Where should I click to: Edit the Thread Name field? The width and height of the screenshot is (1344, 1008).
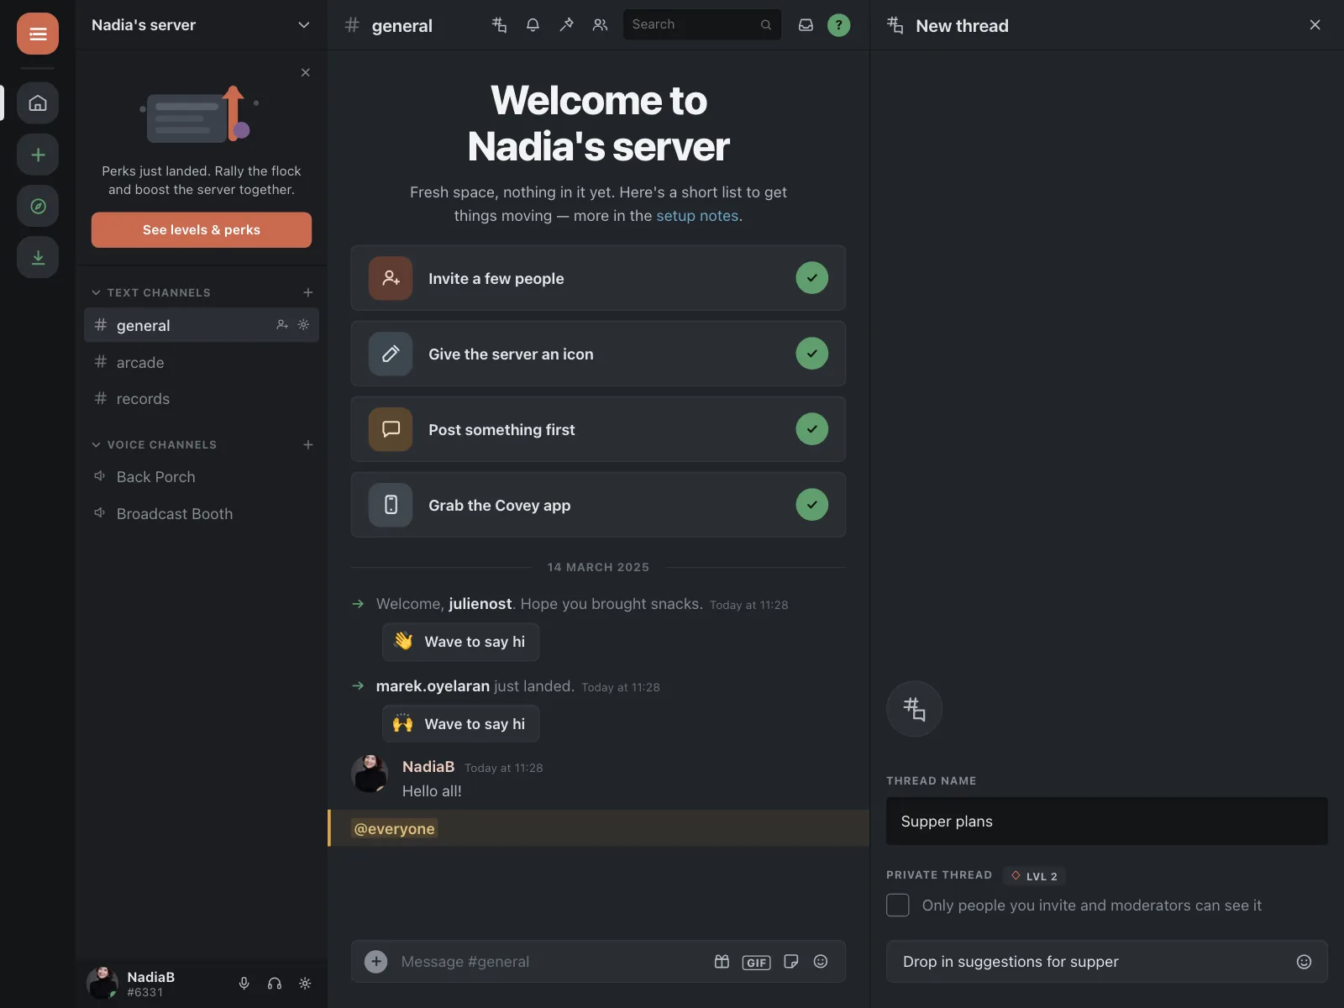pos(1107,822)
